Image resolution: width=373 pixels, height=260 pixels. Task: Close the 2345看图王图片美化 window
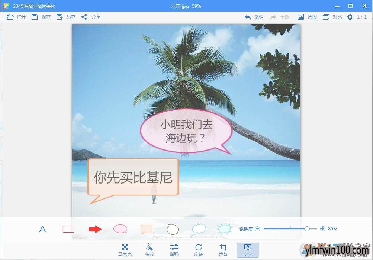click(x=364, y=6)
